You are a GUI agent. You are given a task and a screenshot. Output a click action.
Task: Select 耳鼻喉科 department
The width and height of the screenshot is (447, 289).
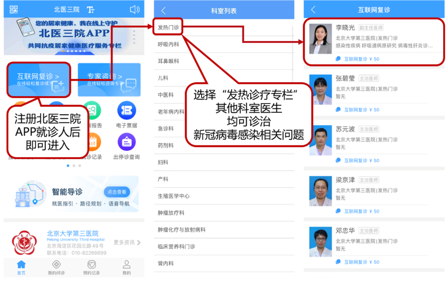[223, 61]
